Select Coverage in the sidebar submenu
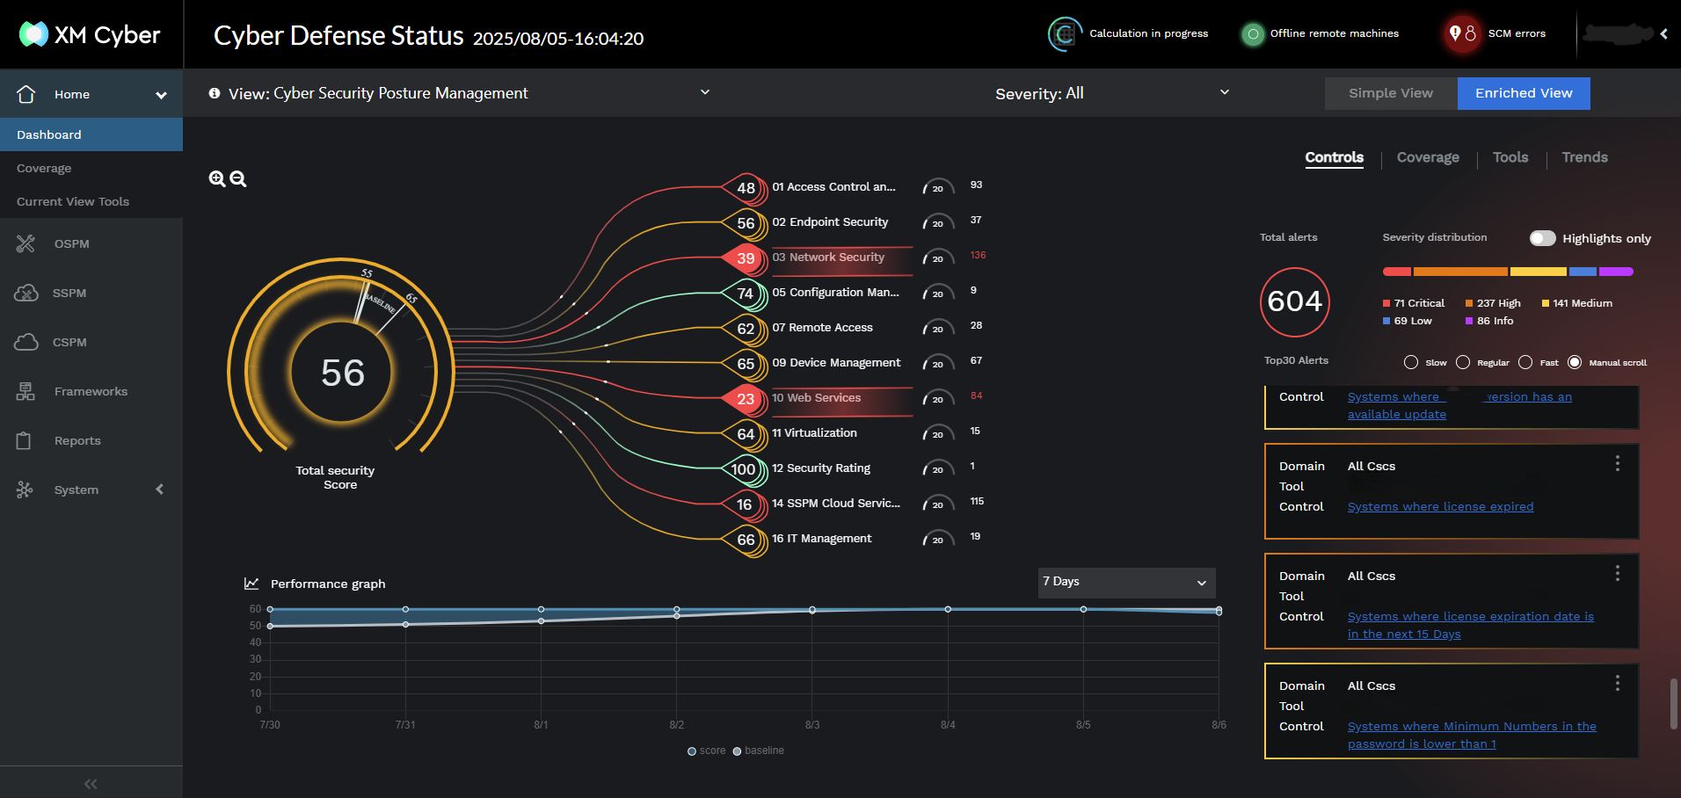The height and width of the screenshot is (798, 1681). pyautogui.click(x=91, y=168)
